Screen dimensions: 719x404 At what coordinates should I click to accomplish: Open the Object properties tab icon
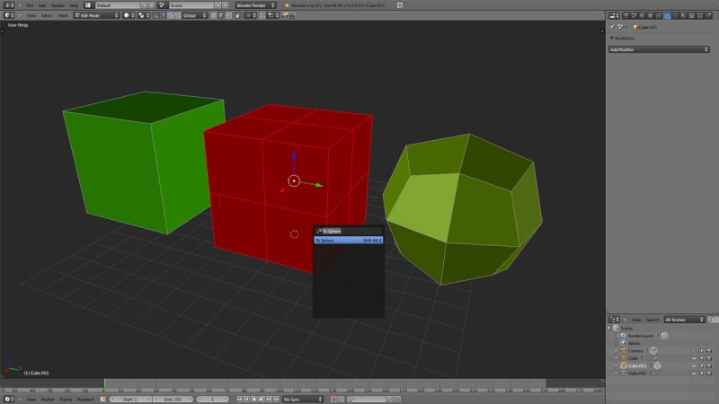pyautogui.click(x=650, y=15)
